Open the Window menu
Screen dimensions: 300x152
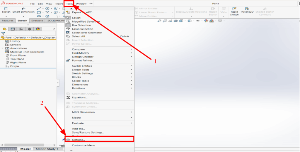click(81, 4)
